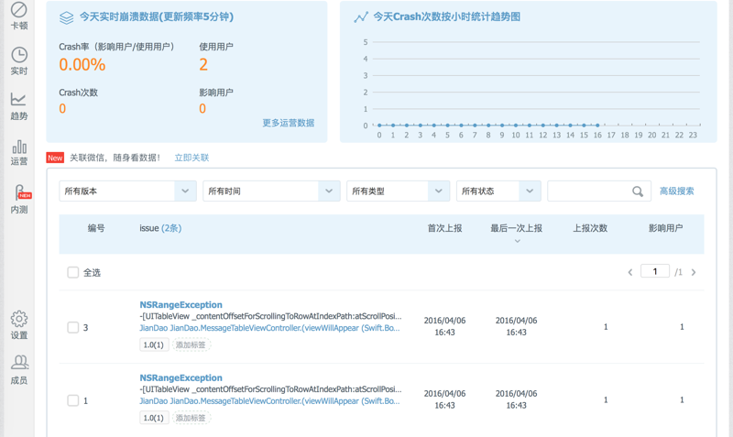Click 1.0(1) version tag on issue 3
This screenshot has width=733, height=437.
pyautogui.click(x=154, y=344)
